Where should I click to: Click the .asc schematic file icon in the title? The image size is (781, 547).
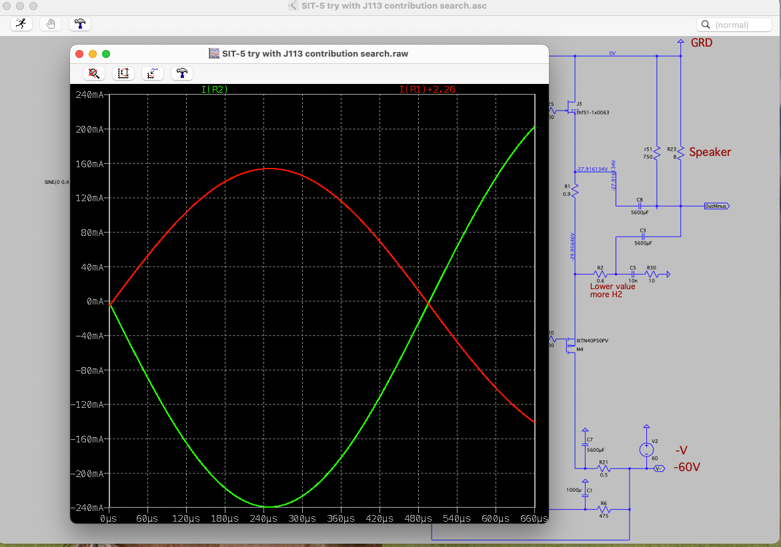(293, 6)
